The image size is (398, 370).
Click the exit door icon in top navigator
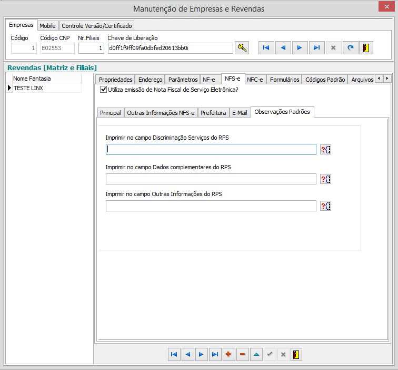pos(366,48)
